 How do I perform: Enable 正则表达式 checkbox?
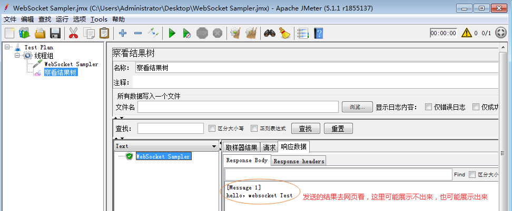[x=254, y=128]
